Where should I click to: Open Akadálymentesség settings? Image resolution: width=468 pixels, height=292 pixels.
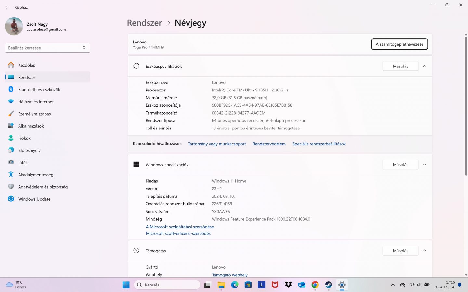(47, 175)
